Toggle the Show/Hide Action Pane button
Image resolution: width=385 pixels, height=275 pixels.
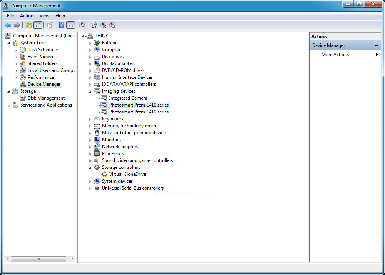click(70, 25)
